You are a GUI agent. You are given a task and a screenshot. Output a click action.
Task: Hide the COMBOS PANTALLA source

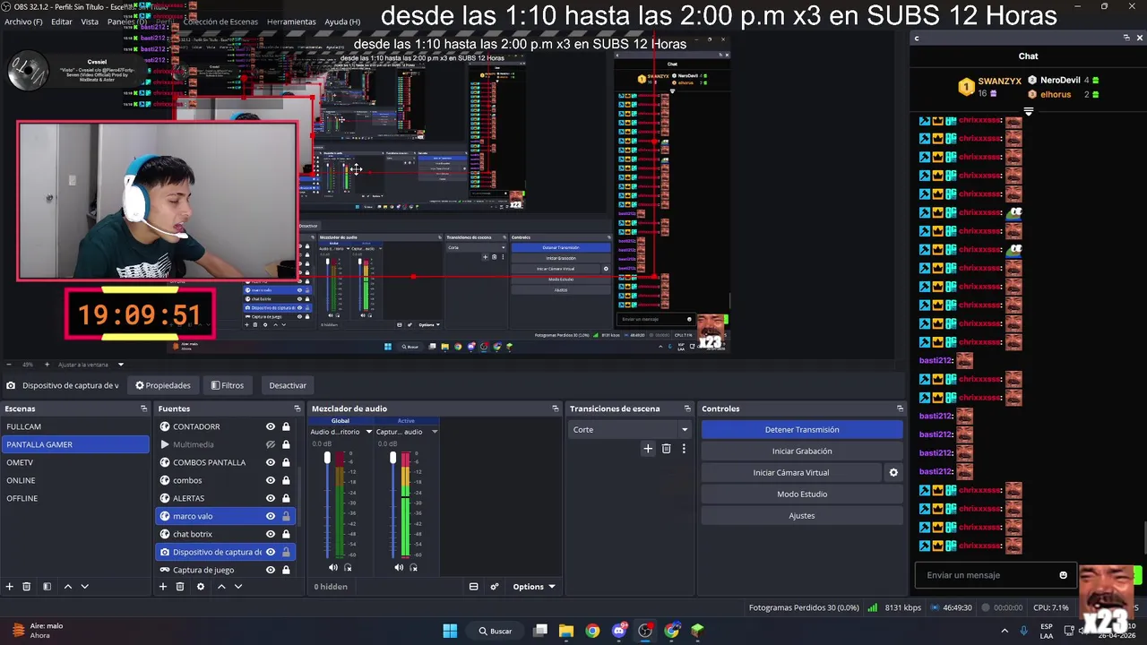pos(270,462)
